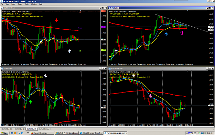Click current price label on Daily price axis
This screenshot has width=215, height=135.
pos(211,105)
